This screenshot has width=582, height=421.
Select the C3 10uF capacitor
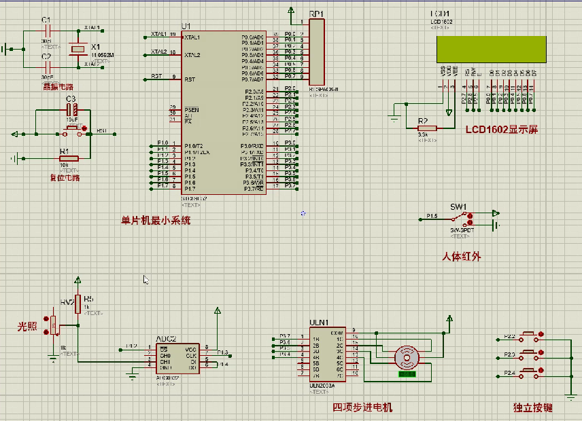coord(71,110)
